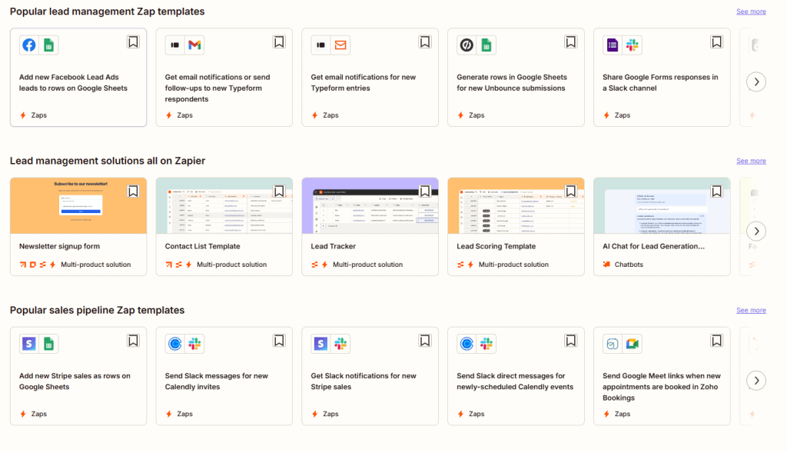
Task: Bookmark the Newsletter signup form
Action: 133,192
